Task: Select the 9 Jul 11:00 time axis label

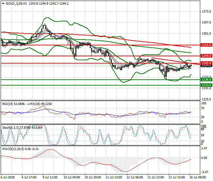Action: (x=50, y=177)
